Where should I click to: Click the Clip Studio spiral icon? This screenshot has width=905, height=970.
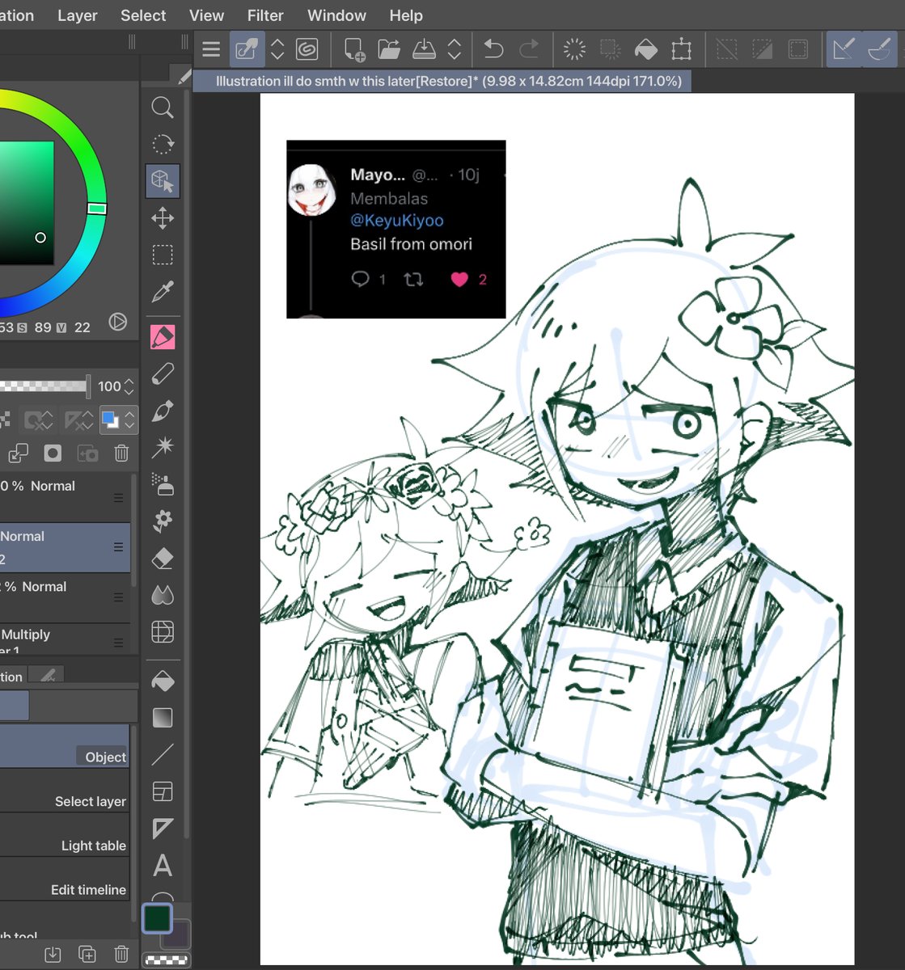tap(307, 50)
